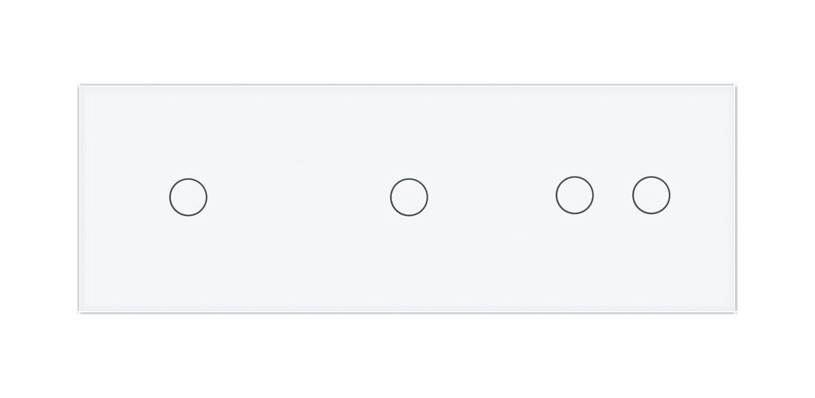Viewport: 815px width, 398px height.
Task: Click the panel's bottom-left corner
Action: pyautogui.click(x=81, y=310)
